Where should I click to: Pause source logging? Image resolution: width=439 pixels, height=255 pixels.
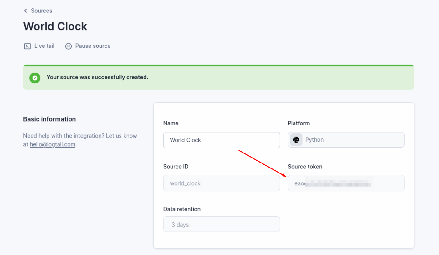[93, 46]
